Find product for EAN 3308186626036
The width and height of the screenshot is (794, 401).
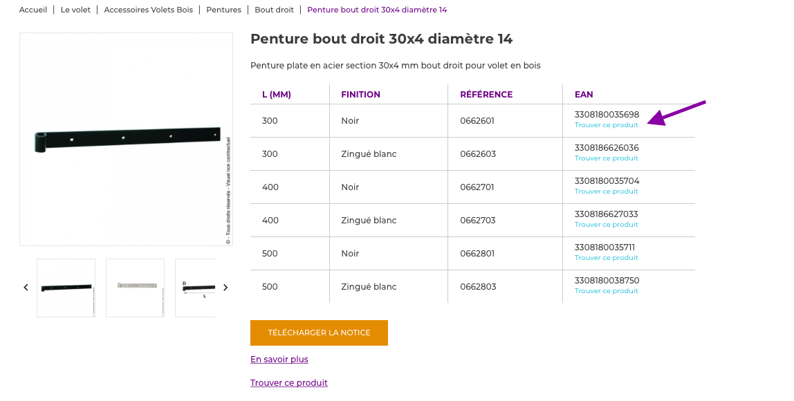pos(606,158)
